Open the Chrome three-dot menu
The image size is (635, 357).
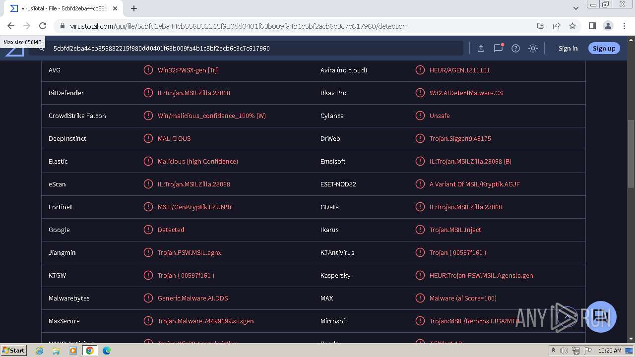point(624,26)
